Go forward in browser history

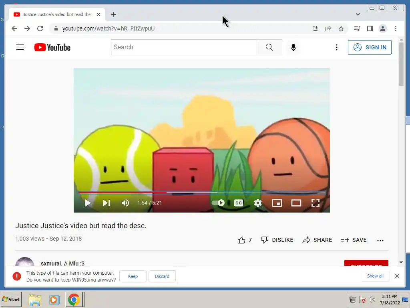(x=27, y=28)
